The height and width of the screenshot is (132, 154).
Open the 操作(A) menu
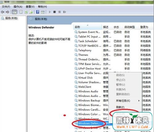pyautogui.click(x=18, y=7)
